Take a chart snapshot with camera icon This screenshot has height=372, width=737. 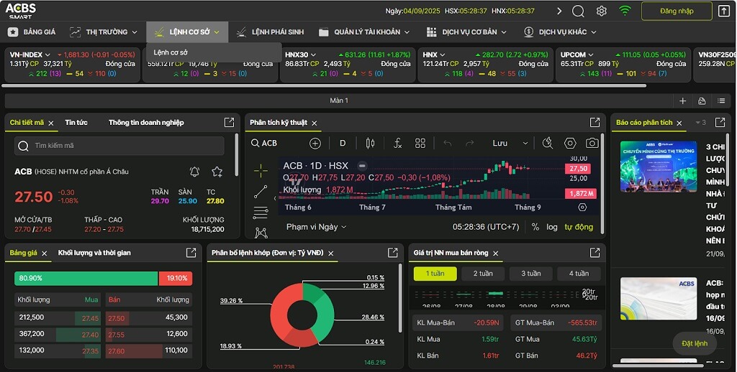pyautogui.click(x=592, y=143)
